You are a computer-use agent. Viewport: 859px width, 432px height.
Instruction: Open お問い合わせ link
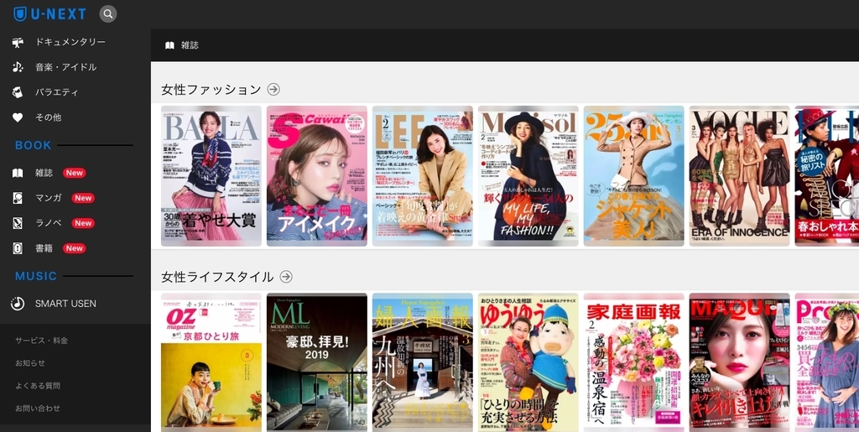click(x=38, y=408)
